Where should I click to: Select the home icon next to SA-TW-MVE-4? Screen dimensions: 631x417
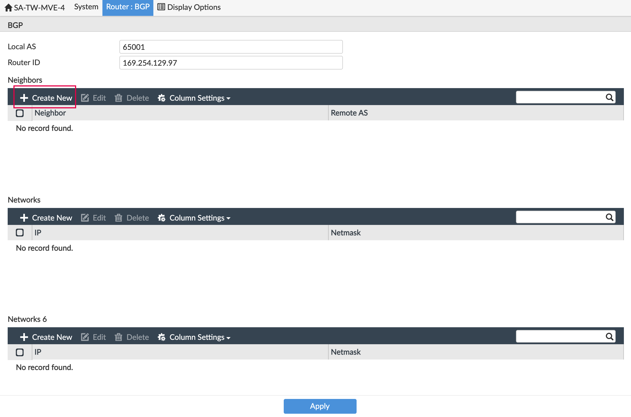click(x=8, y=7)
